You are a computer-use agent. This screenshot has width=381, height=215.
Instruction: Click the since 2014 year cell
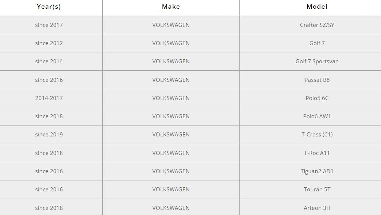point(49,61)
